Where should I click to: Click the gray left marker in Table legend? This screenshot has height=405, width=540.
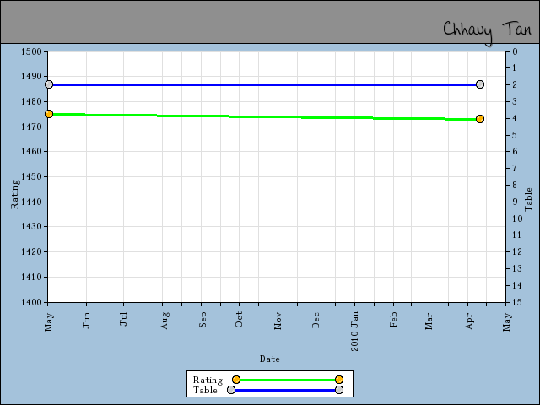point(231,390)
